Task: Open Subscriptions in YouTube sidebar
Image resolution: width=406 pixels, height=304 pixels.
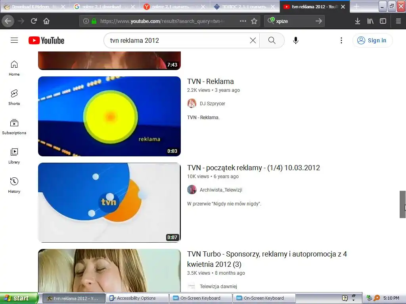Action: coord(14,127)
